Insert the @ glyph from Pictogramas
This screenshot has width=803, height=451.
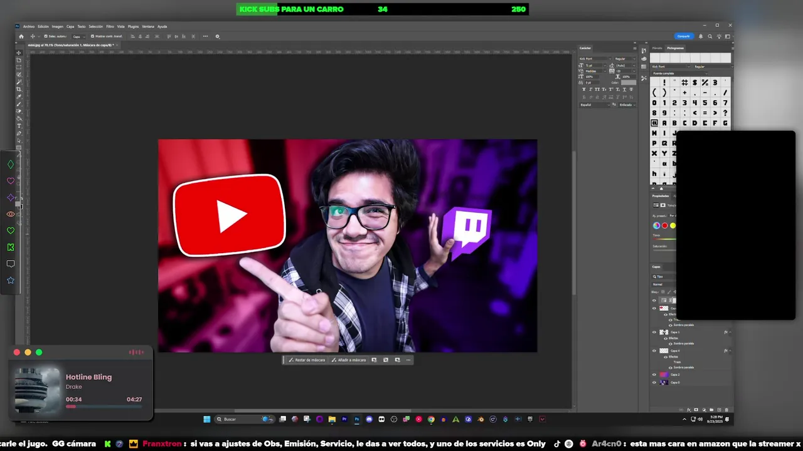[x=654, y=123]
